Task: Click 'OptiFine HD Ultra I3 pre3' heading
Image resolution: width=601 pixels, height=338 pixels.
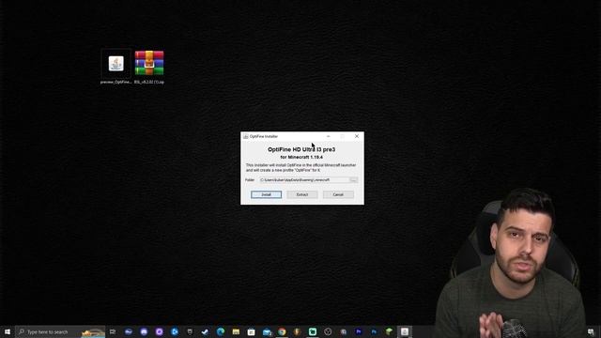Action: point(301,149)
